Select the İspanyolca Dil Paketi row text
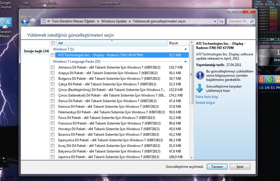Viewport: 280px width, 181px height. [x=111, y=140]
